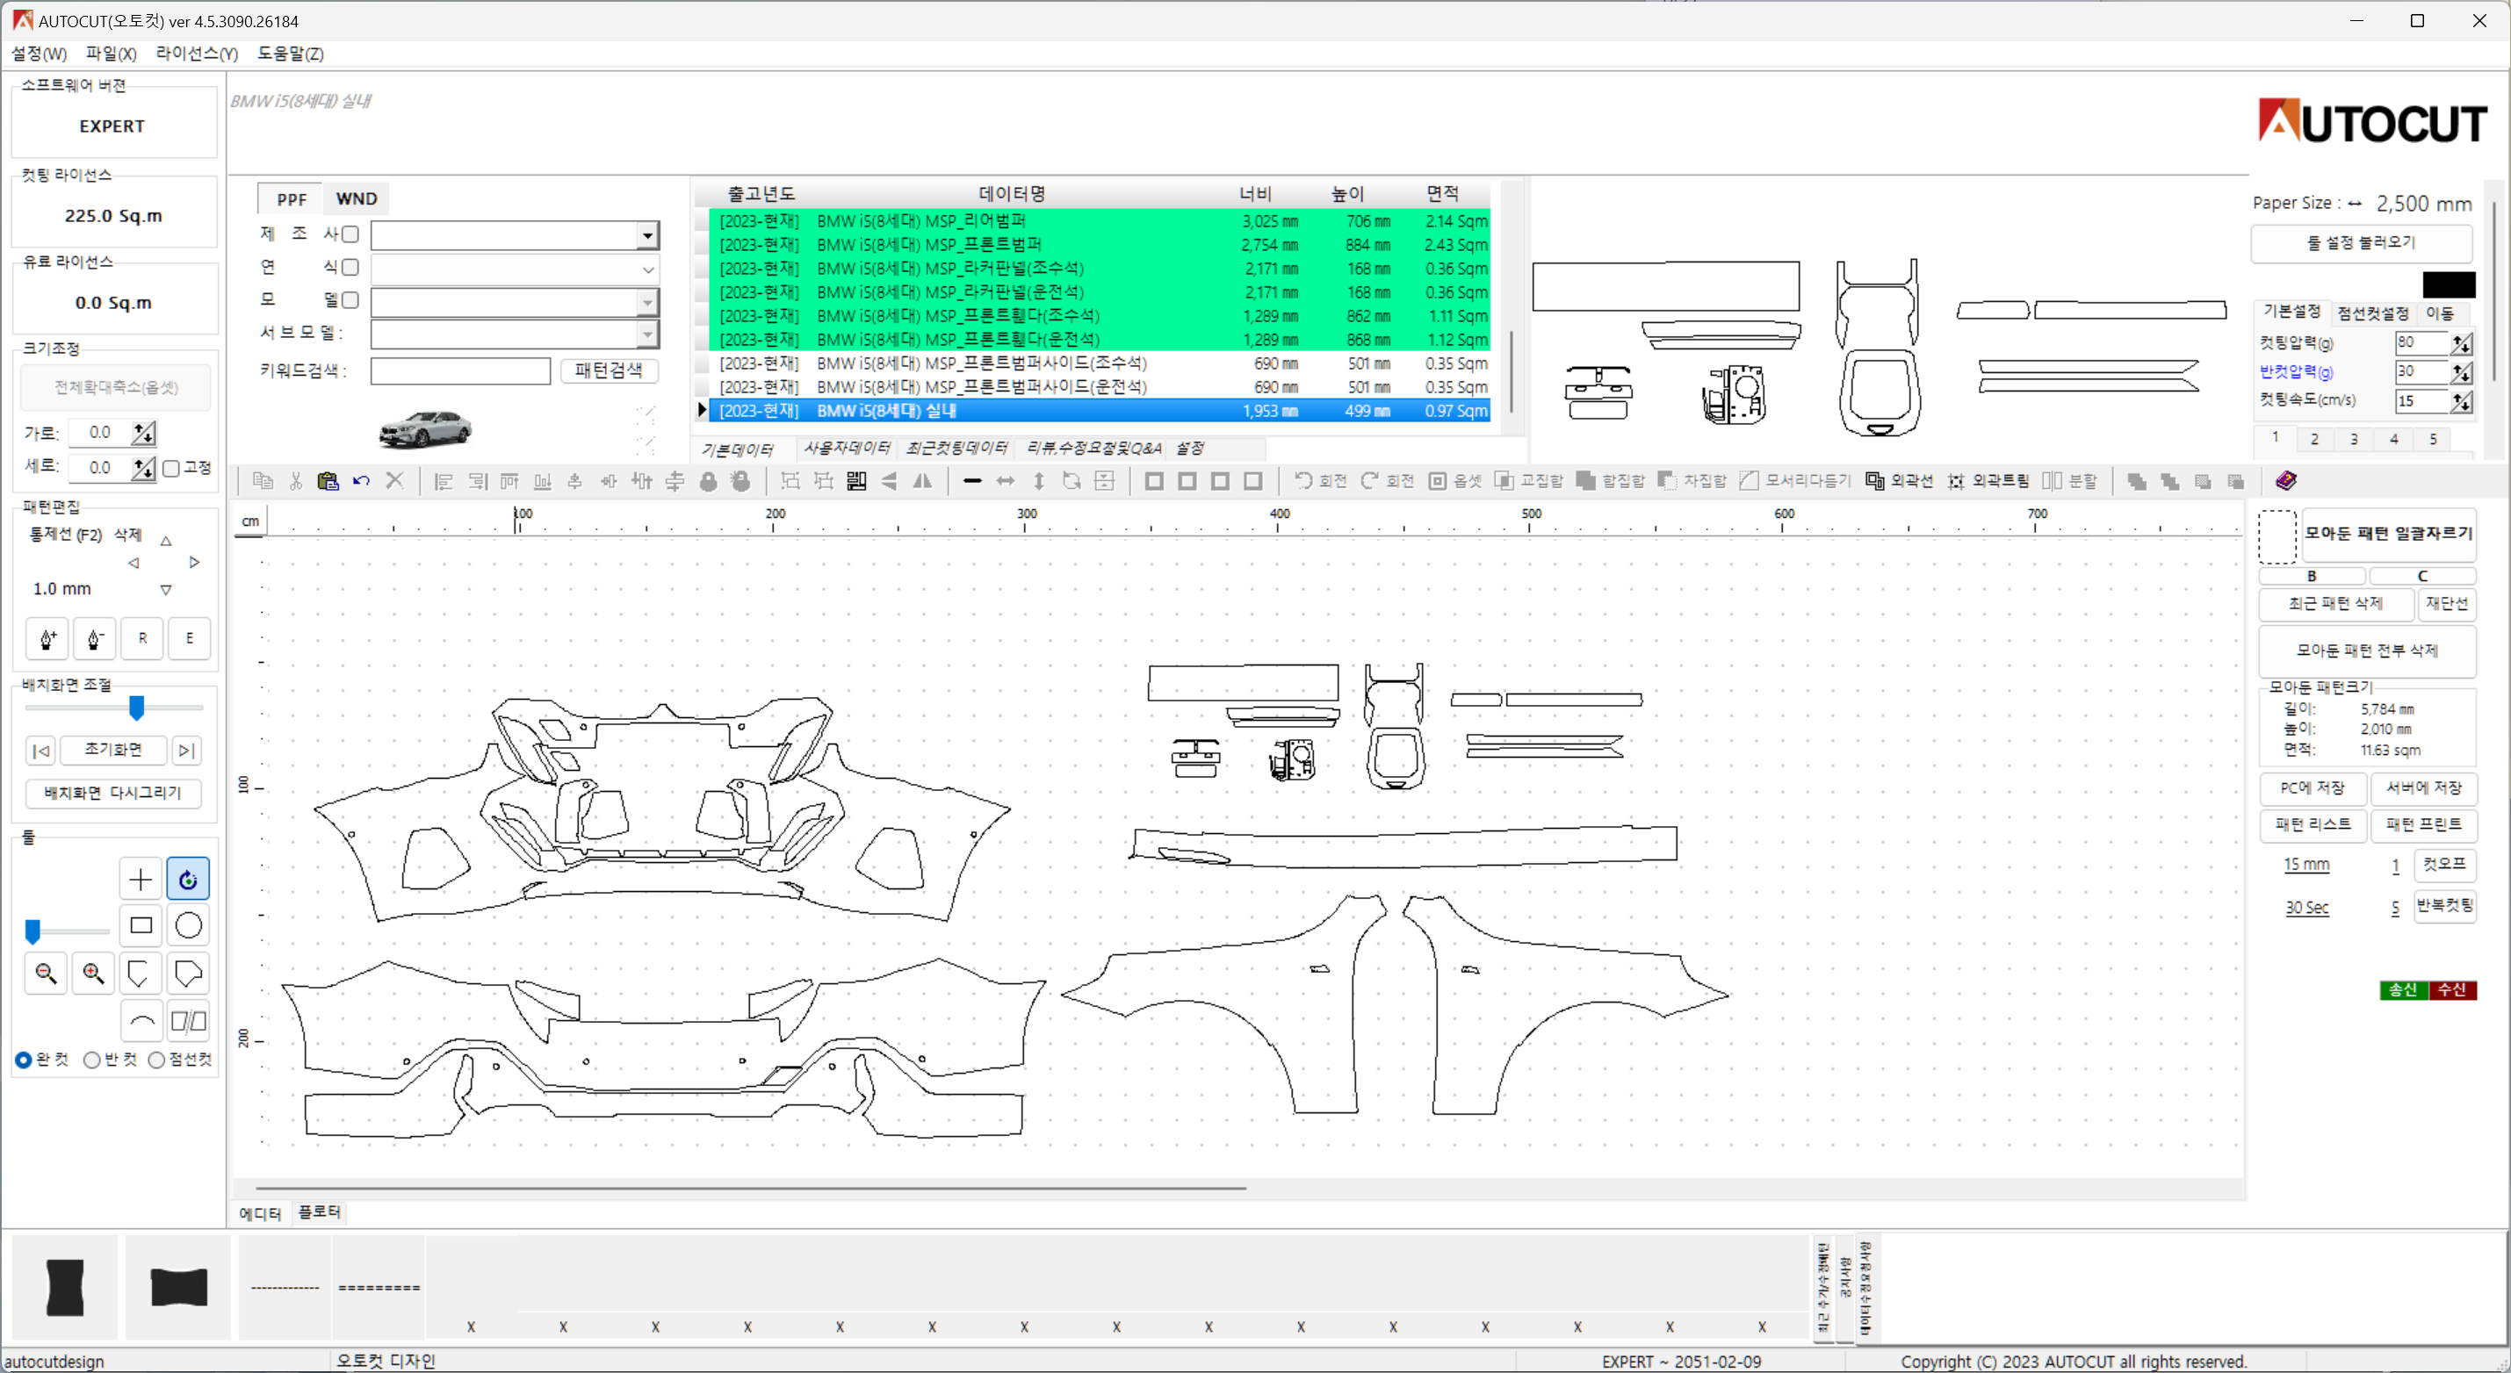Click the X delete icon in the toolbar
The height and width of the screenshot is (1373, 2511).
393,480
